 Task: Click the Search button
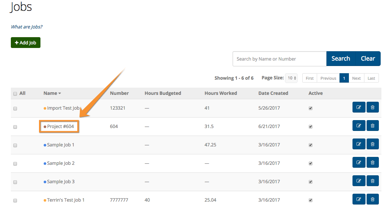[x=341, y=59]
